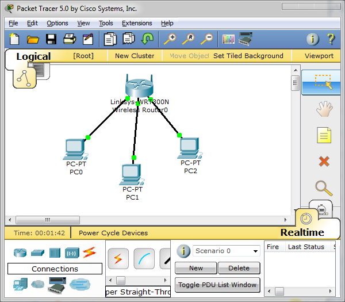Zoom in with the plus magnifier
Screen dimensions: 345x302
[170, 39]
